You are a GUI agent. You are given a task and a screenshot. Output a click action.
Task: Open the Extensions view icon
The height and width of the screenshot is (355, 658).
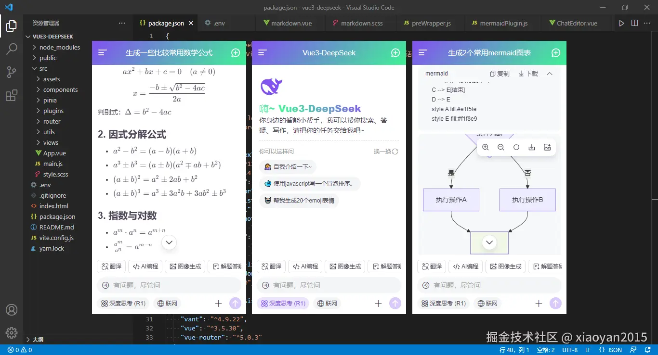pyautogui.click(x=12, y=96)
